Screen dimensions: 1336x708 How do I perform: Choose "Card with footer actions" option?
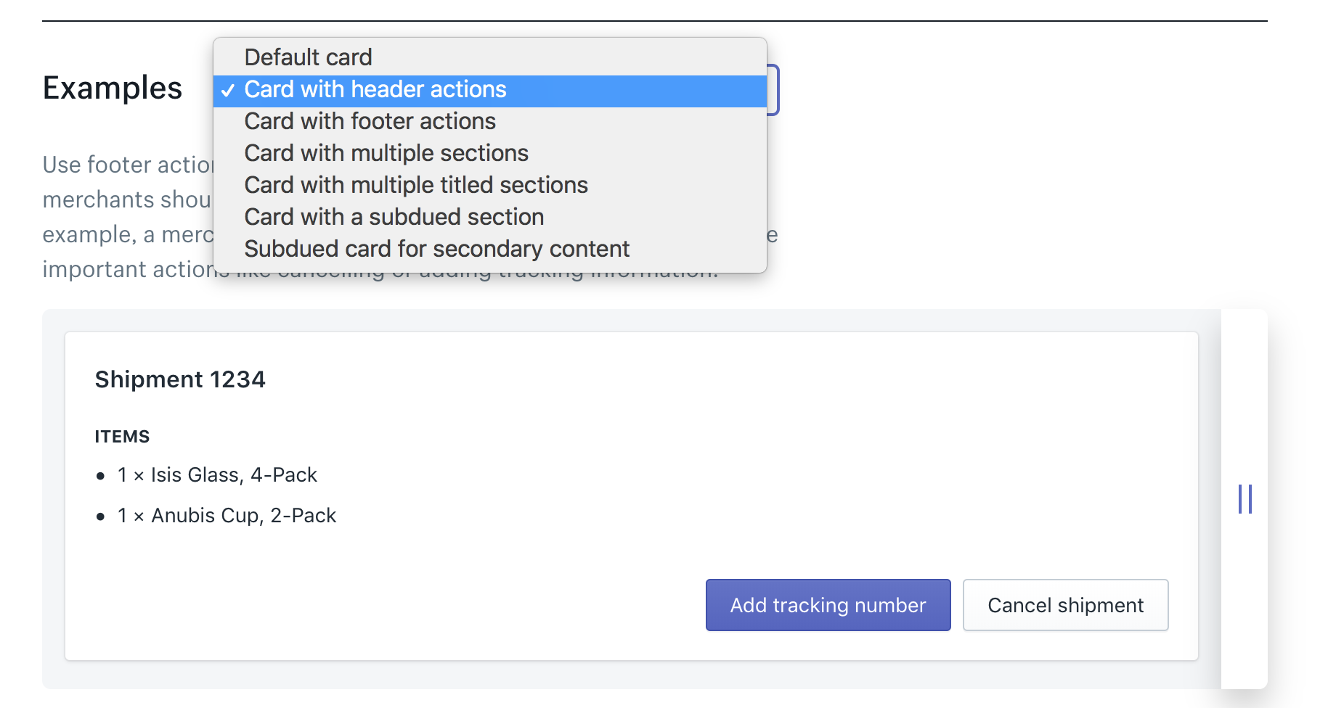coord(370,121)
